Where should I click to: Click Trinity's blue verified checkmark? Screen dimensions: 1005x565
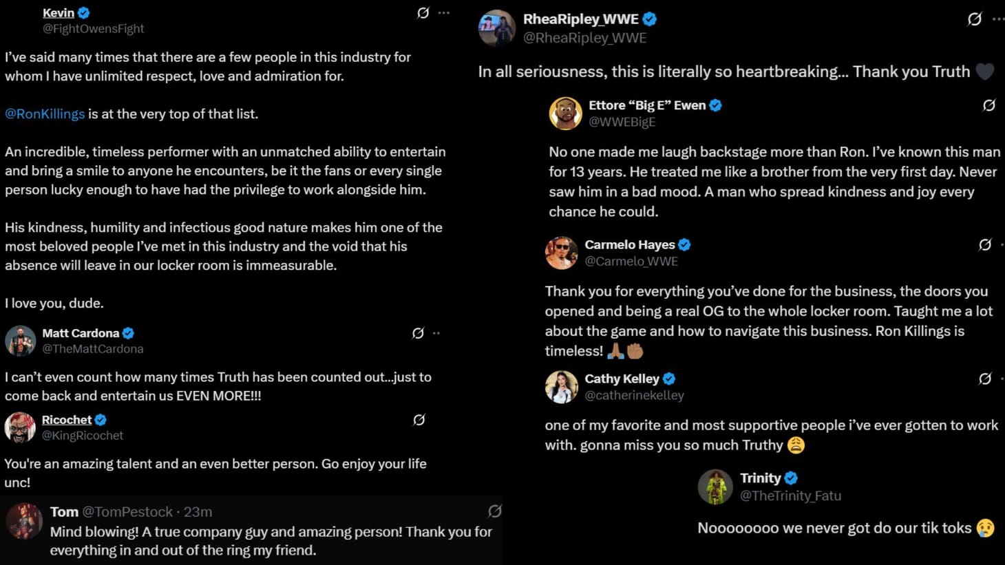790,478
